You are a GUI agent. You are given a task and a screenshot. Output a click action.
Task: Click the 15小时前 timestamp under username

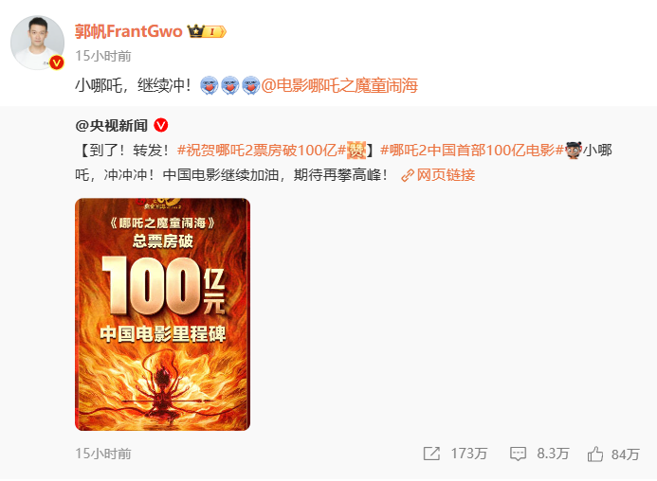click(x=103, y=56)
